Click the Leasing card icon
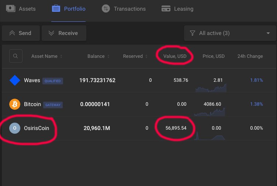This screenshot has height=186, width=277. tap(166, 8)
